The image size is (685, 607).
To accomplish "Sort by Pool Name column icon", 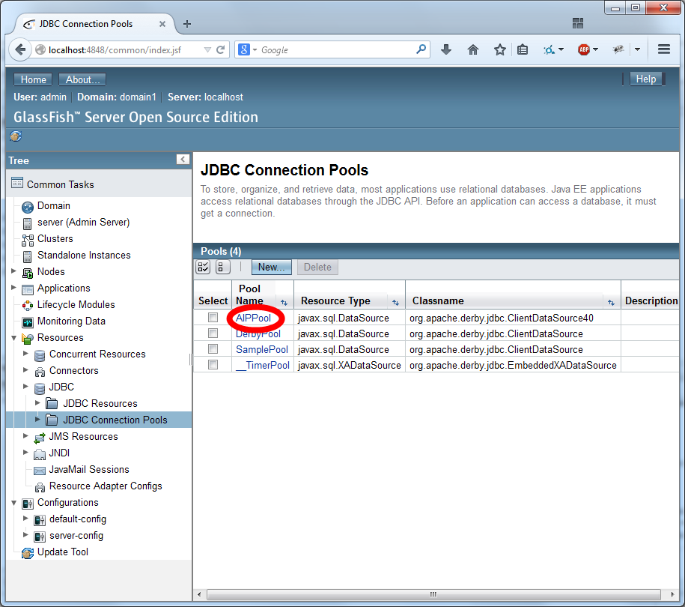I will (284, 303).
